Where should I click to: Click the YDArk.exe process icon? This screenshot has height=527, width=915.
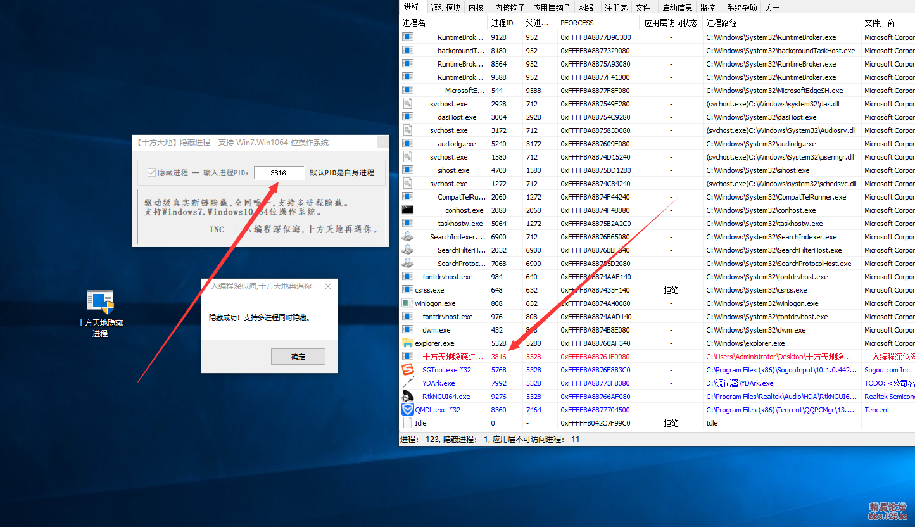pyautogui.click(x=408, y=383)
